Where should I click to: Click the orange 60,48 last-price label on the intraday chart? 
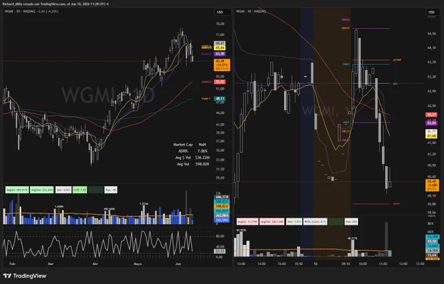click(x=432, y=186)
